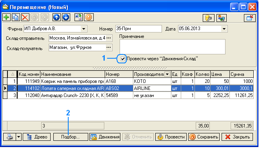This screenshot has height=149, width=260.
Task: Click the blue down arrow icon
Action: (66, 17)
